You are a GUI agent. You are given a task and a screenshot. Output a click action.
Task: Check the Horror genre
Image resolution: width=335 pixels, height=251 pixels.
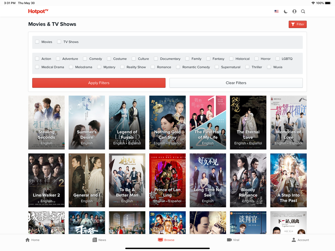256,59
